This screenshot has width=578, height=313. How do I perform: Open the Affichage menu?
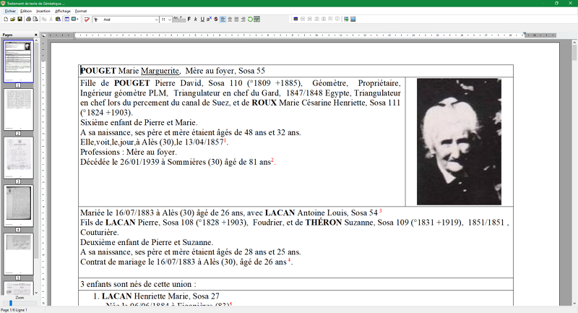[x=63, y=11]
